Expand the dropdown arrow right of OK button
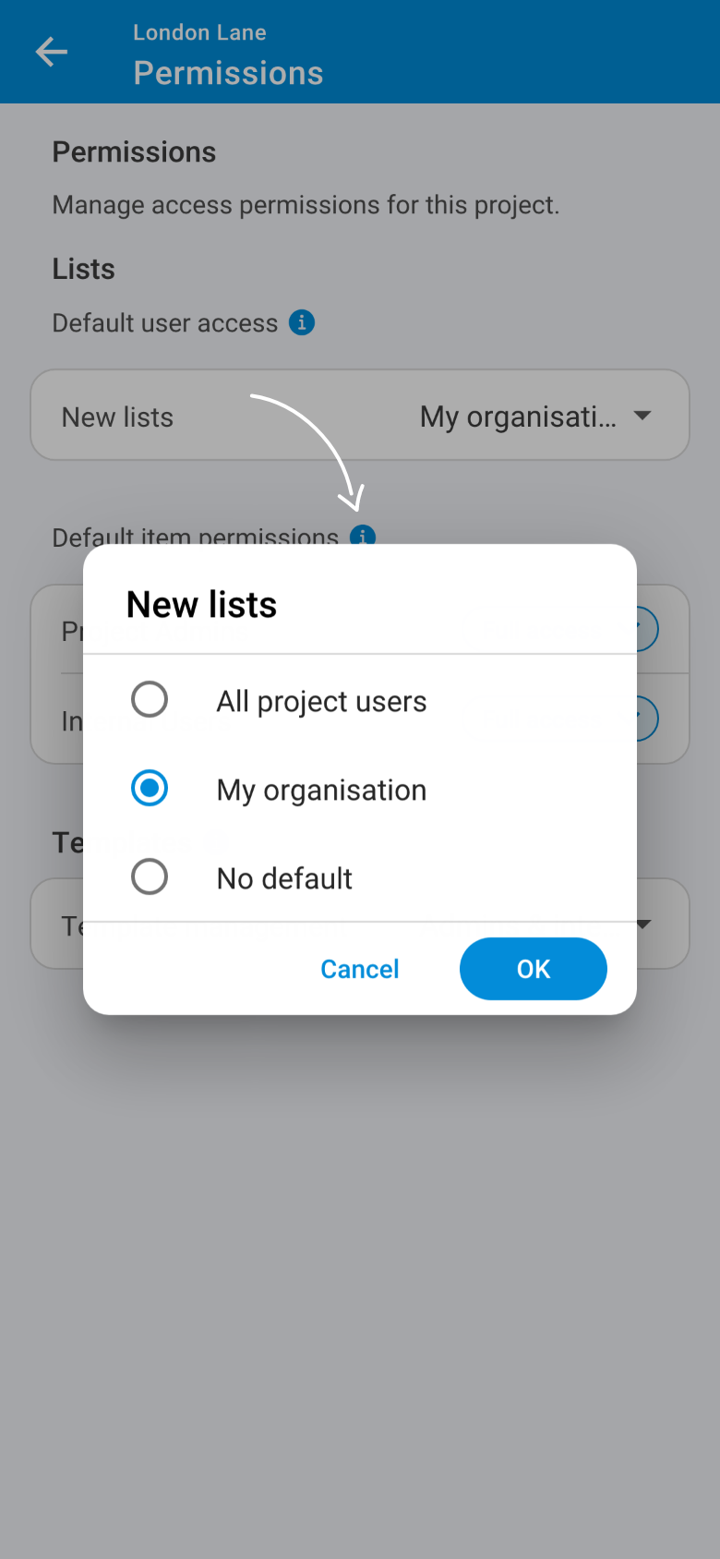This screenshot has height=1559, width=720. (x=644, y=924)
